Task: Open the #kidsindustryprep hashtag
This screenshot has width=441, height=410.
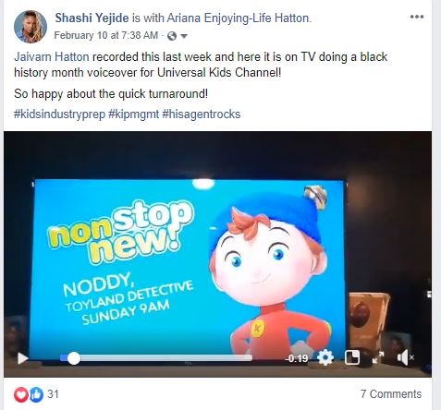Action: [59, 115]
